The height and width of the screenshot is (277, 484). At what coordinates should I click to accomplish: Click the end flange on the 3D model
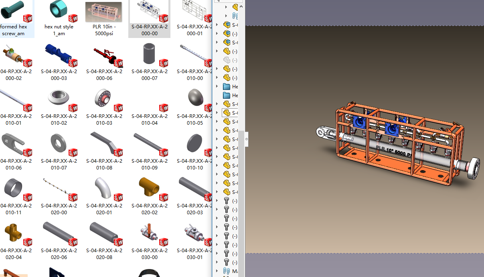474,169
